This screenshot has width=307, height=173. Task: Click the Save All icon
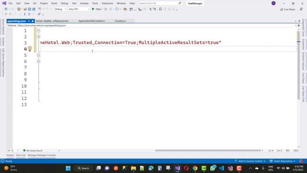[x=34, y=9]
